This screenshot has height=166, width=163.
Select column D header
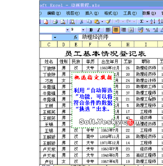click(x=64, y=44)
